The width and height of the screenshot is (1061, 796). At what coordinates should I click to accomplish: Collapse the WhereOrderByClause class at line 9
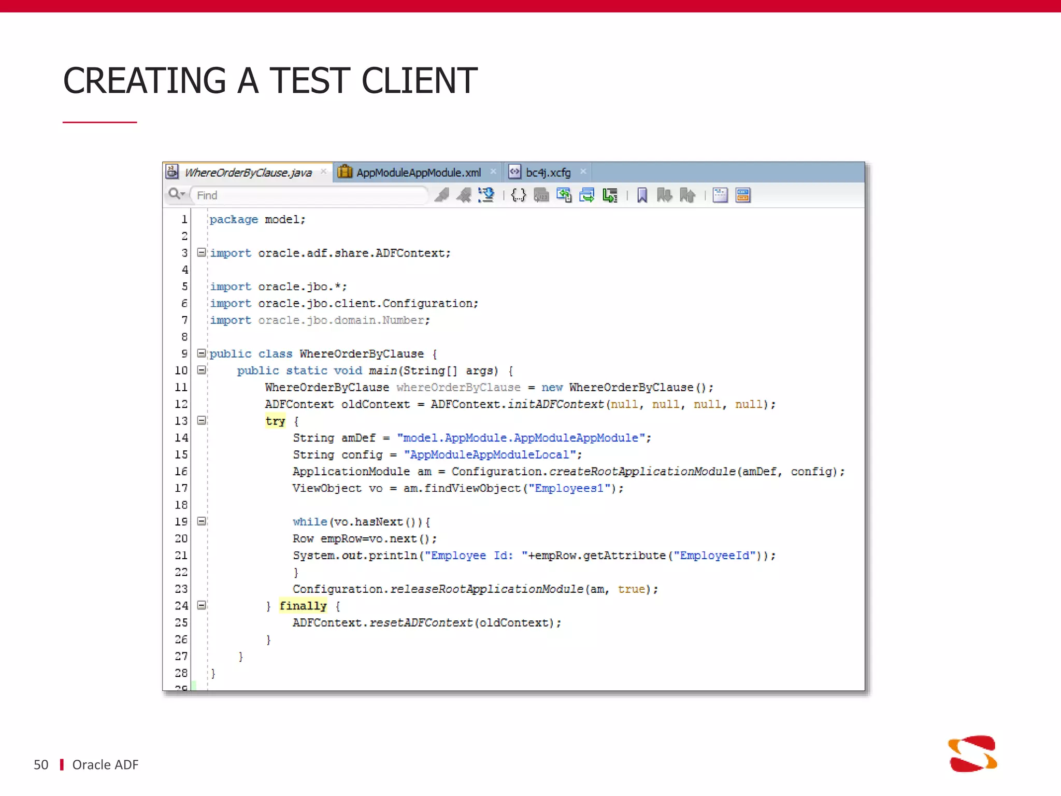202,353
